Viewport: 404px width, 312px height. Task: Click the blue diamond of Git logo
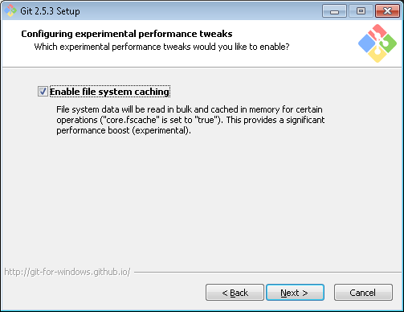(x=366, y=43)
